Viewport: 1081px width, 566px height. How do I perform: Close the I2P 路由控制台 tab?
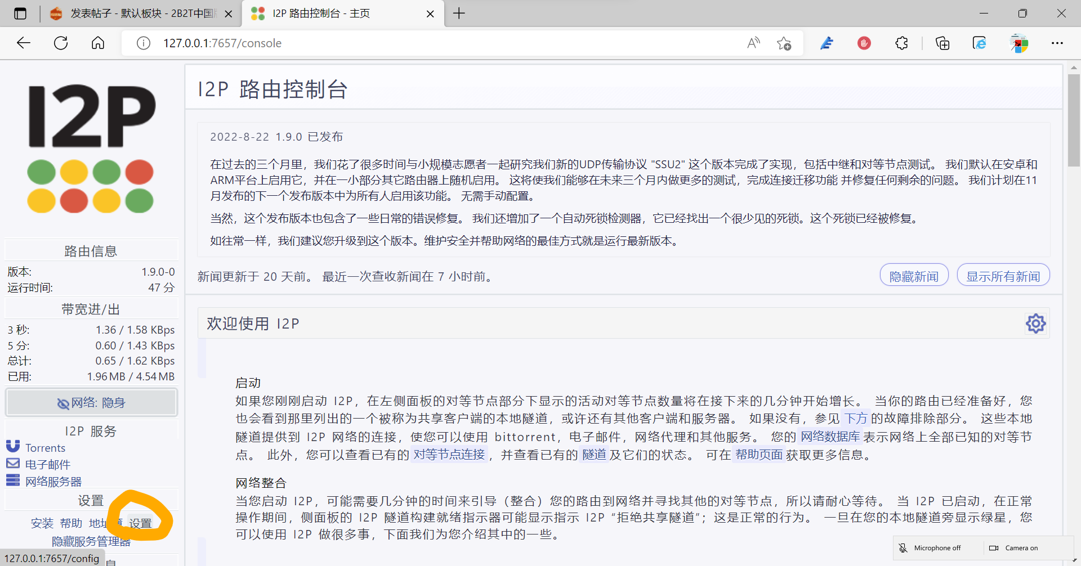(x=430, y=14)
